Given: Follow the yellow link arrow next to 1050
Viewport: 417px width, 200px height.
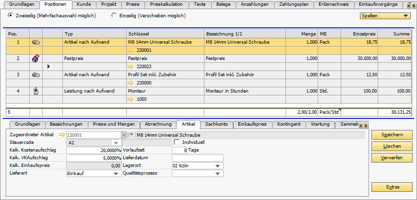Looking at the screenshot, I should pyautogui.click(x=131, y=99).
